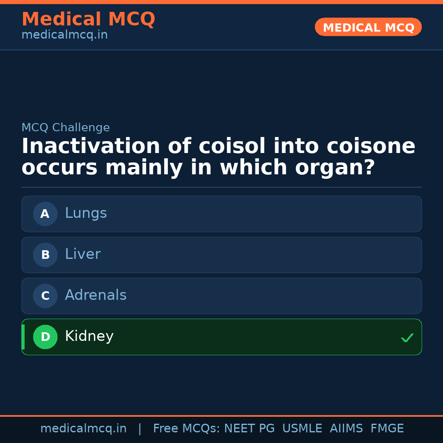Click the cortisol inactivation question text
Viewport: 443px width, 443px height.
[x=218, y=157]
